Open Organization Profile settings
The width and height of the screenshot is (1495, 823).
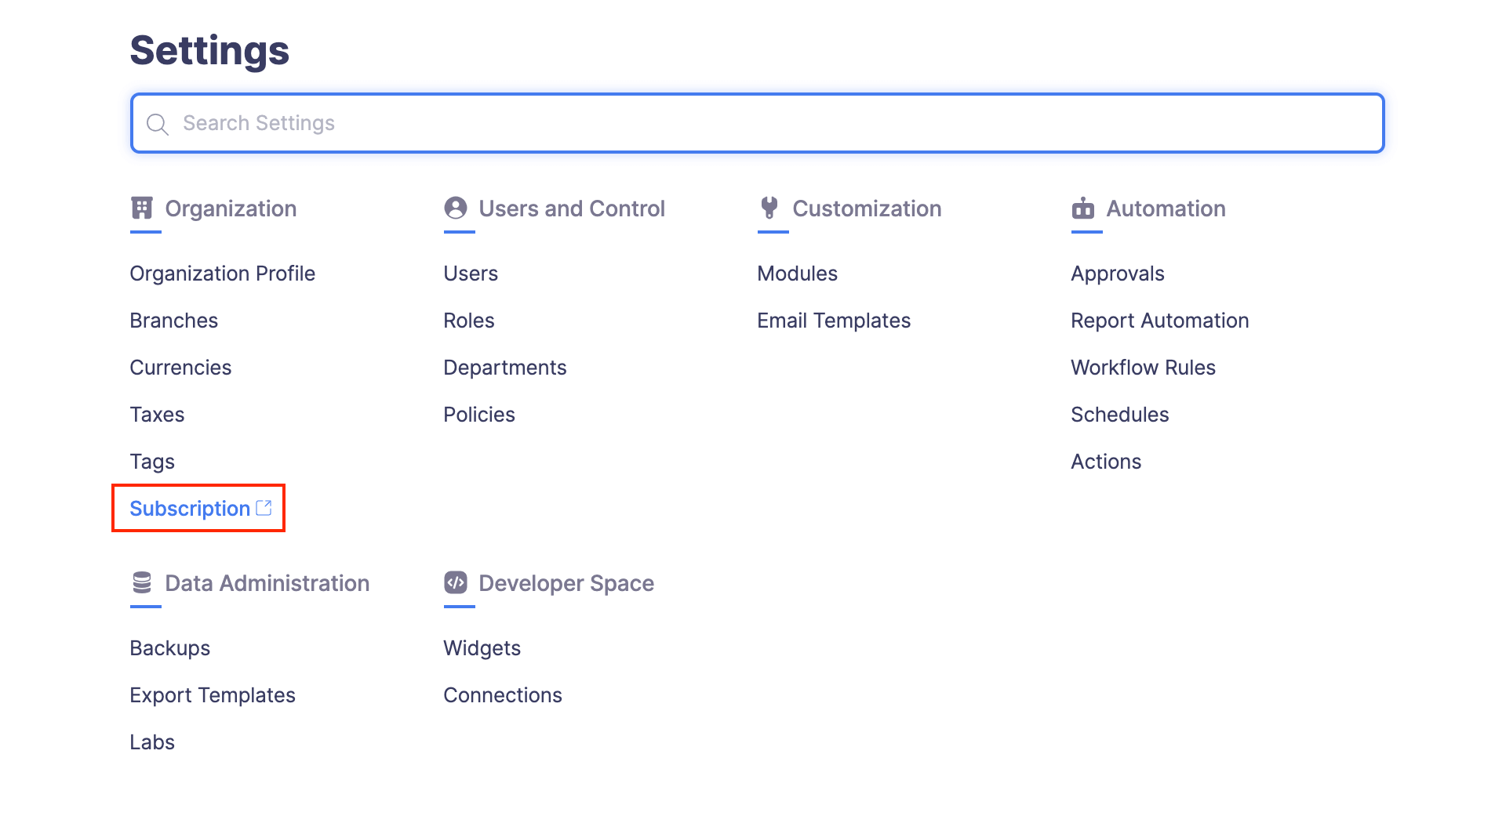tap(222, 274)
